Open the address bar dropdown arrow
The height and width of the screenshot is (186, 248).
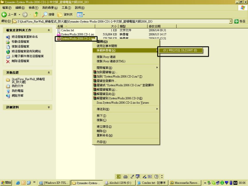coord(231,21)
